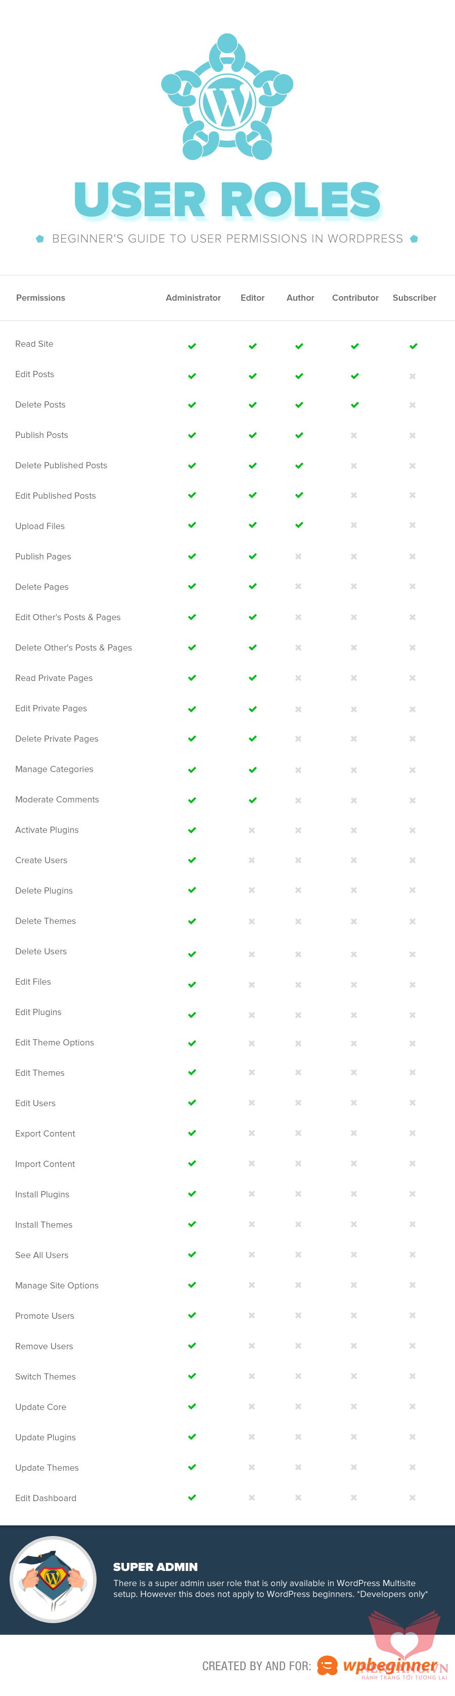
Task: Click Editor's check for Moderate Comments
Action: coord(252,800)
